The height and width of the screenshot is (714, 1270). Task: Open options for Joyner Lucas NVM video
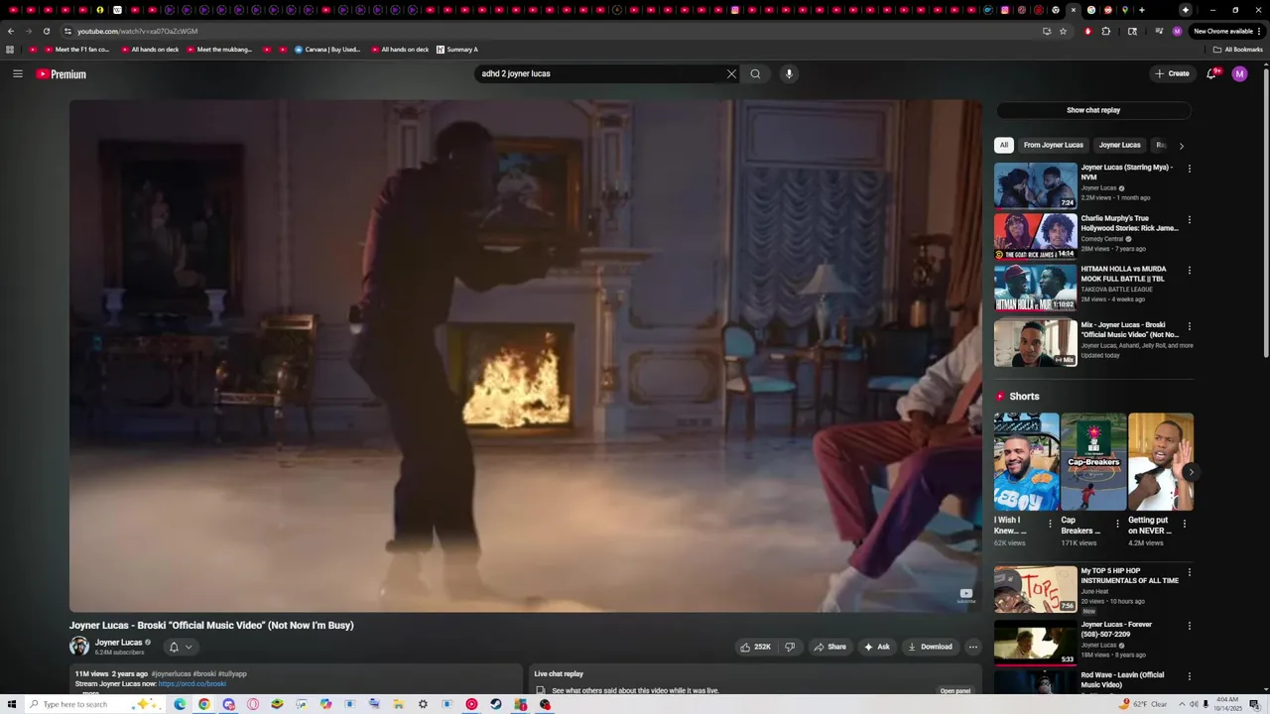1189,169
